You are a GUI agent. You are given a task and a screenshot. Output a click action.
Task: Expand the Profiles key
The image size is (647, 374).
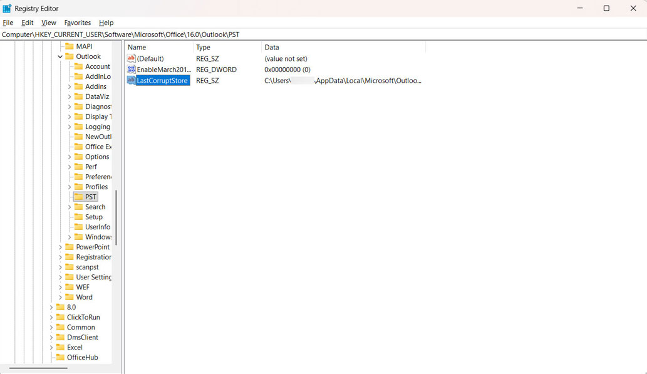pos(70,187)
